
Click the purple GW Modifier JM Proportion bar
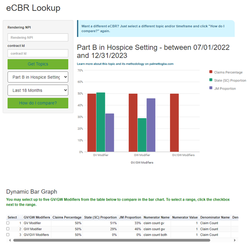[151, 125]
